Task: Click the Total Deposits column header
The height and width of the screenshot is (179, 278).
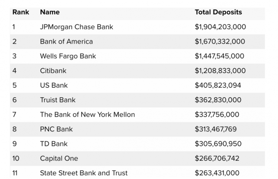Action: pos(219,12)
